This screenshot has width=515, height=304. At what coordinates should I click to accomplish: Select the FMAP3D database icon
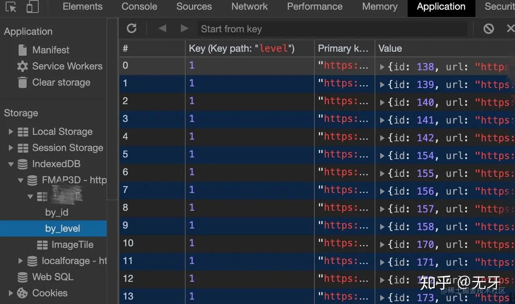[x=33, y=180]
